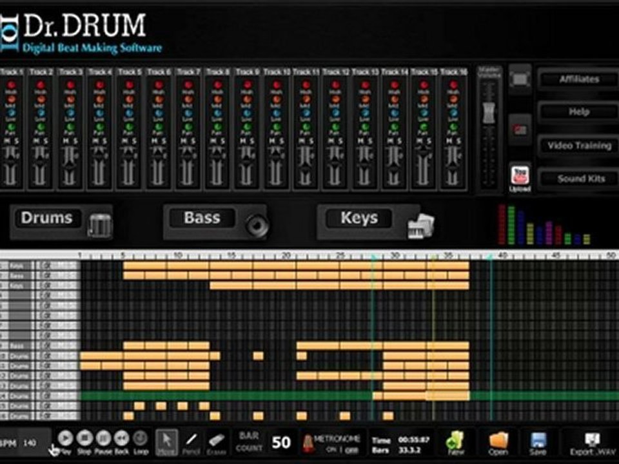619x464 pixels.
Task: Click Track 1 High knob
Action: click(x=11, y=85)
